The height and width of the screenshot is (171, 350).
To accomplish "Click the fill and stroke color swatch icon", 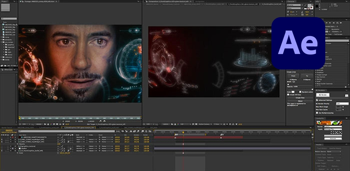I will pyautogui.click(x=310, y=6).
